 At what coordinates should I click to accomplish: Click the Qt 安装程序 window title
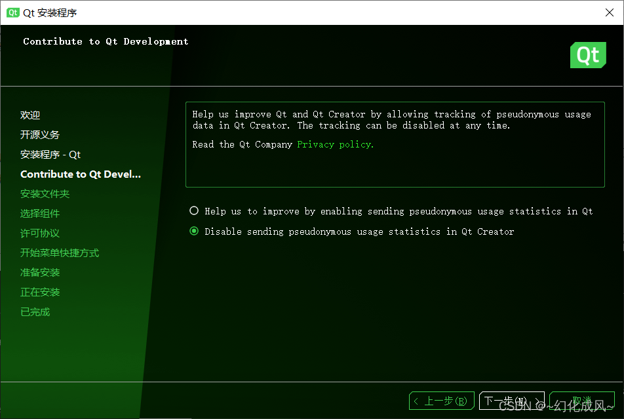[50, 12]
